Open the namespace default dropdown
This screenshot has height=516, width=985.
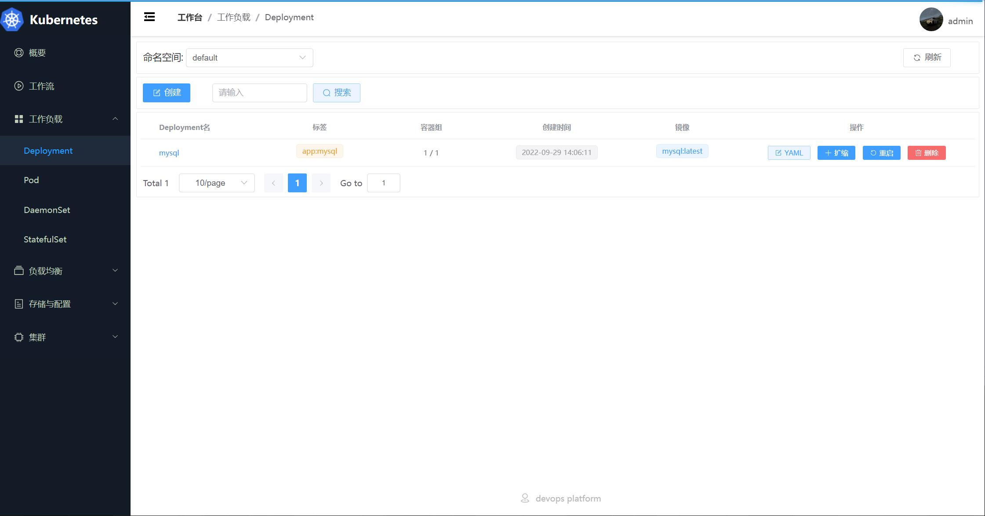(249, 58)
